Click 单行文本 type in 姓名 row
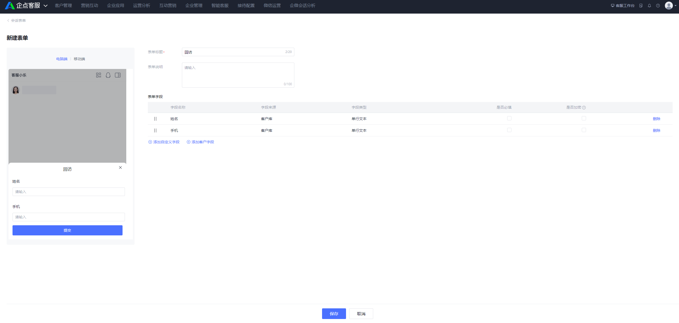The height and width of the screenshot is (323, 679). tap(359, 119)
